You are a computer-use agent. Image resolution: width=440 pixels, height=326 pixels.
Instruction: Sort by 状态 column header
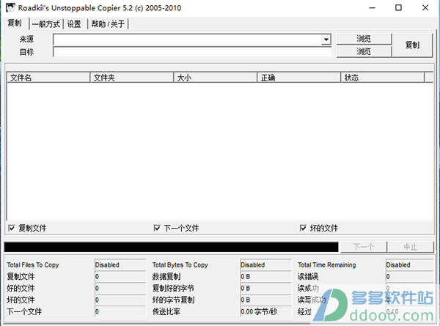point(382,78)
